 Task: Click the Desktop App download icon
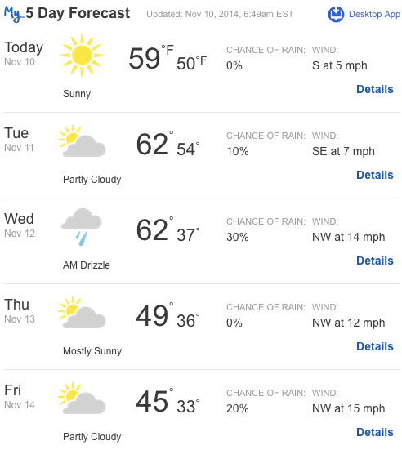[336, 14]
